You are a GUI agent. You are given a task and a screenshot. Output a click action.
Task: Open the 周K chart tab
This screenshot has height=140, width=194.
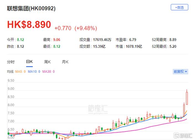pos(47,62)
